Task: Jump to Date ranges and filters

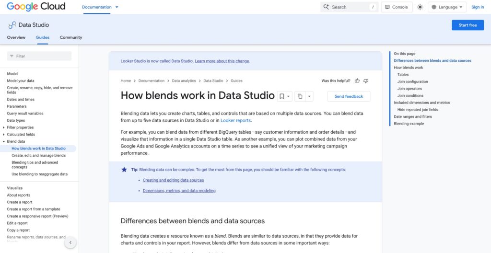Action: [x=413, y=116]
